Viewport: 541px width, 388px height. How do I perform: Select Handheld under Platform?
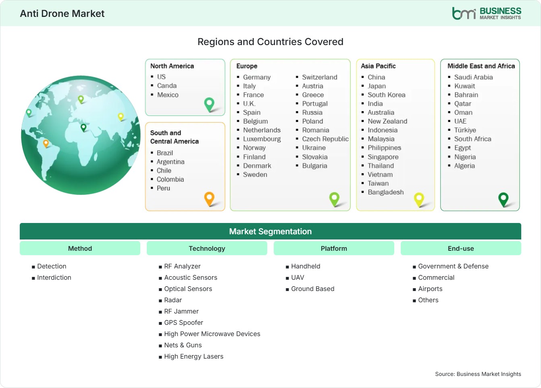[306, 266]
